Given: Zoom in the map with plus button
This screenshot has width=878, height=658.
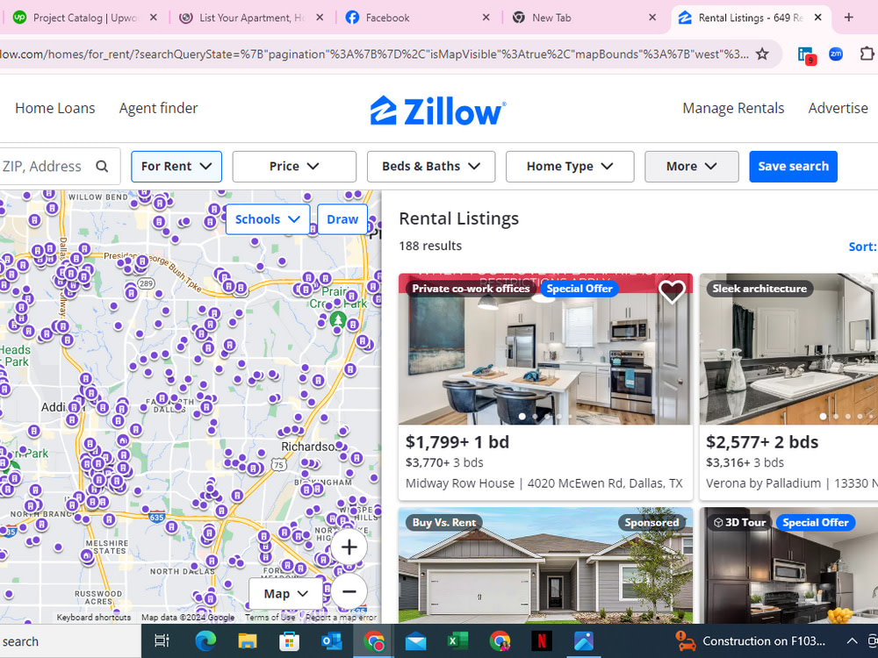Looking at the screenshot, I should (349, 547).
